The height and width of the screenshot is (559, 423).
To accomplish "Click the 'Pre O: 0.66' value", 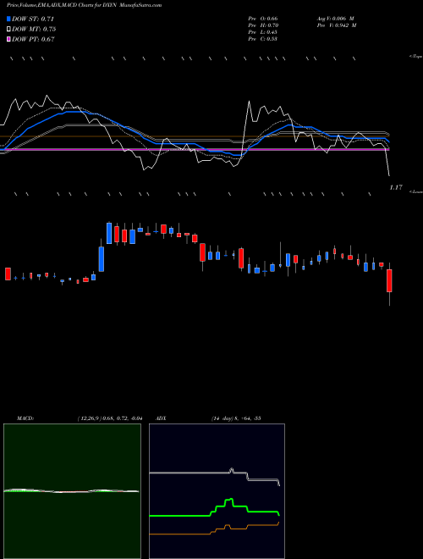I will 263,19.
